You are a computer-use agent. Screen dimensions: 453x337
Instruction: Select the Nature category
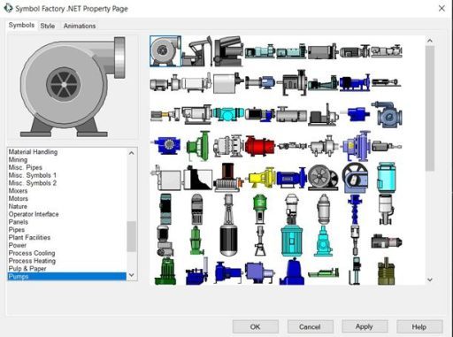(18, 206)
